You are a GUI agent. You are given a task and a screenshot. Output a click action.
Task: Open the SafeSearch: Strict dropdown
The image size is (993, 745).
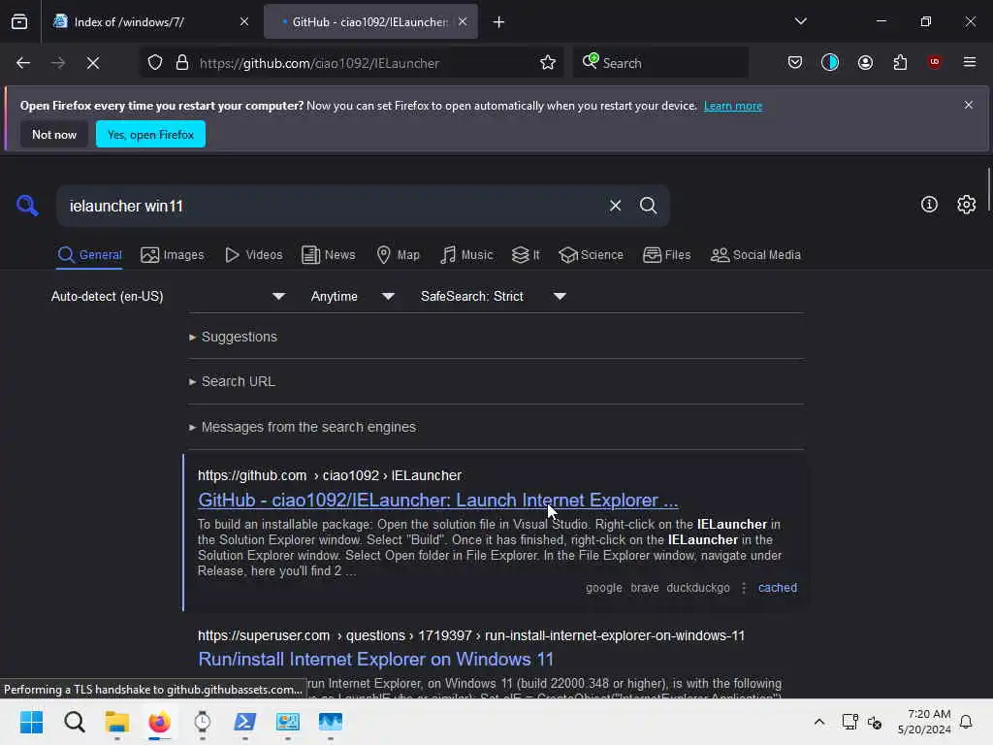point(493,296)
